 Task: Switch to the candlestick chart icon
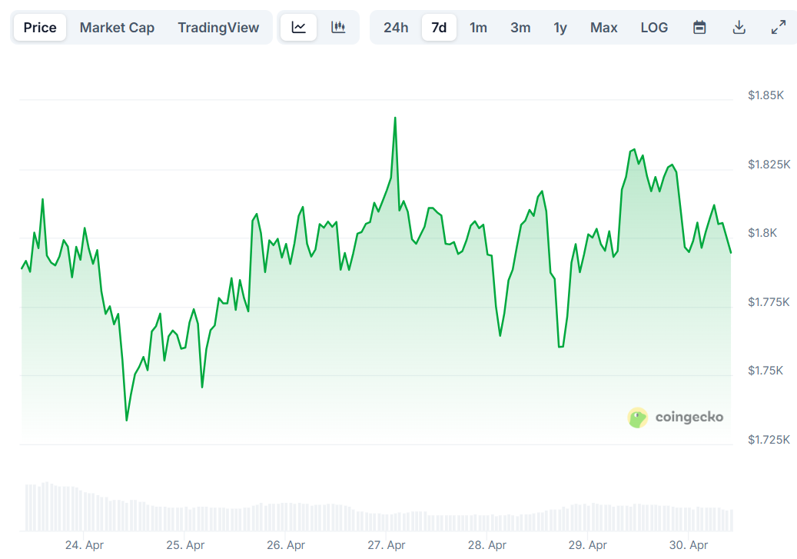pyautogui.click(x=338, y=27)
